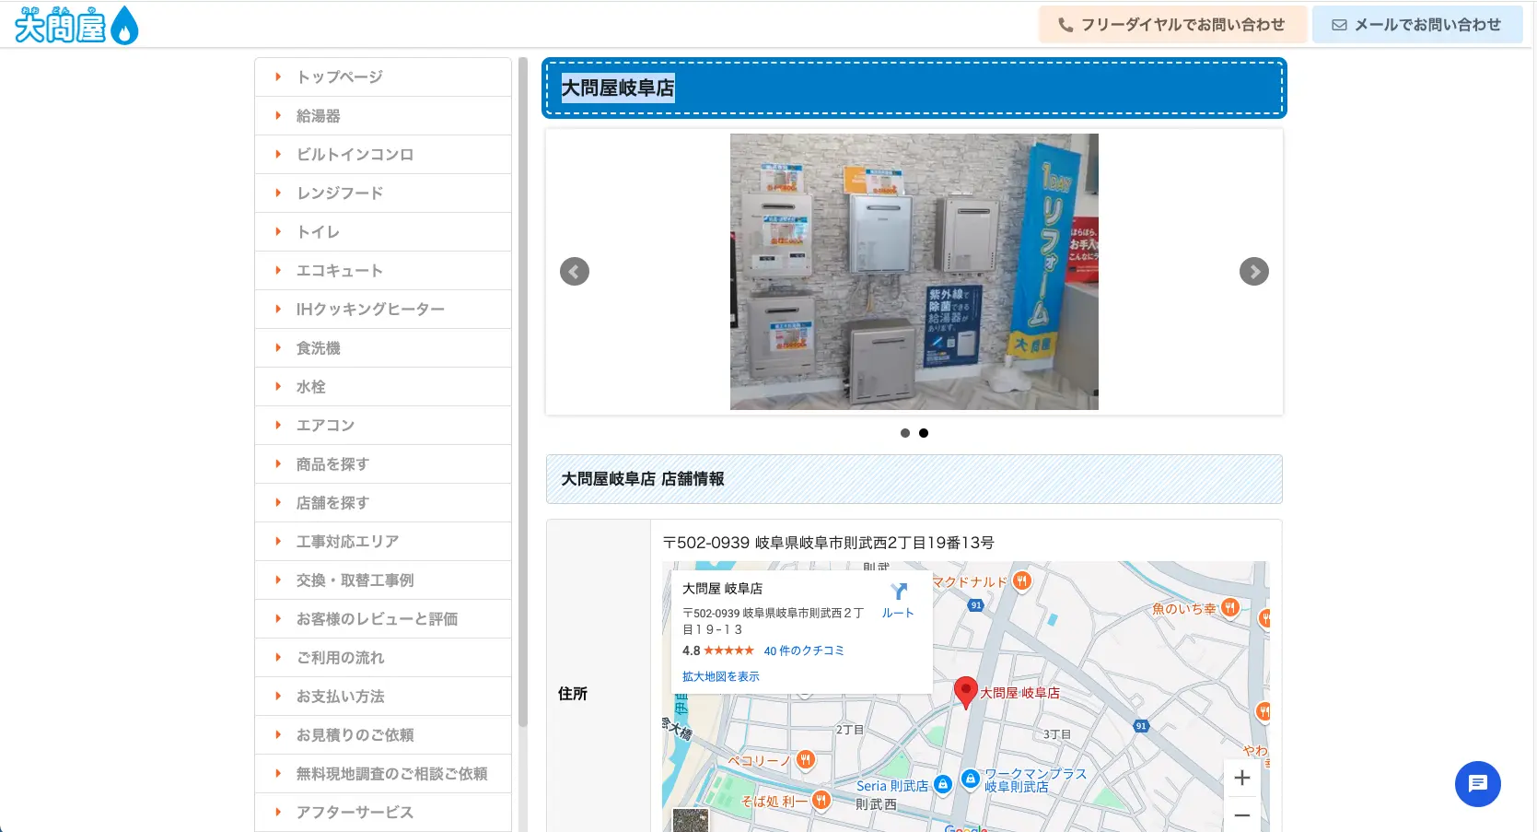1537x832 pixels.
Task: Zoom in on the map
Action: point(1242,778)
